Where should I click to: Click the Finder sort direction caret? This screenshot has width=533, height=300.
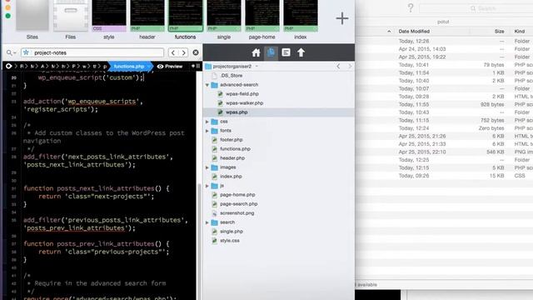389,32
